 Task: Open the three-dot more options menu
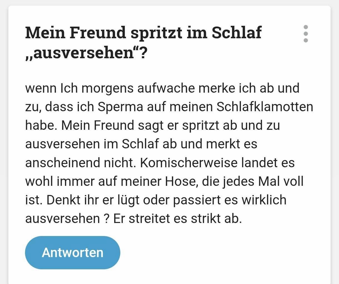(306, 34)
